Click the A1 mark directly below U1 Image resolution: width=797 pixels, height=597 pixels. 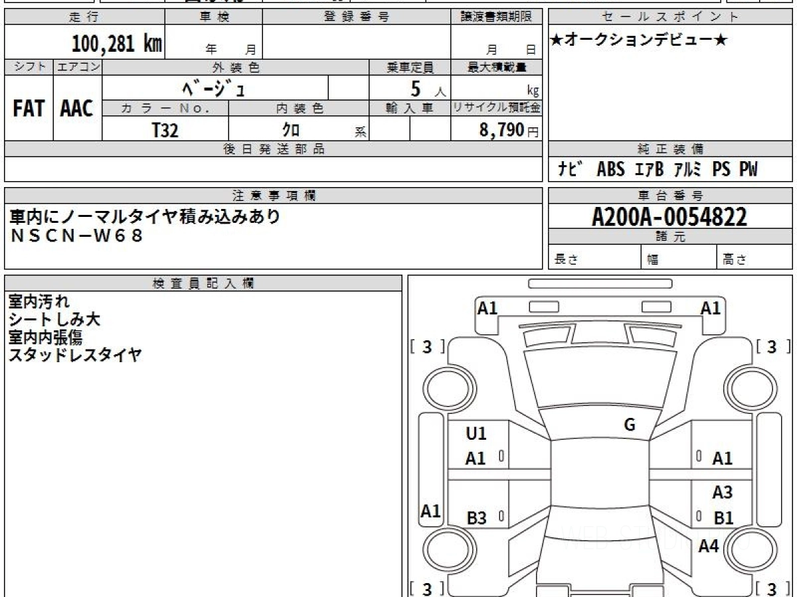click(x=476, y=458)
